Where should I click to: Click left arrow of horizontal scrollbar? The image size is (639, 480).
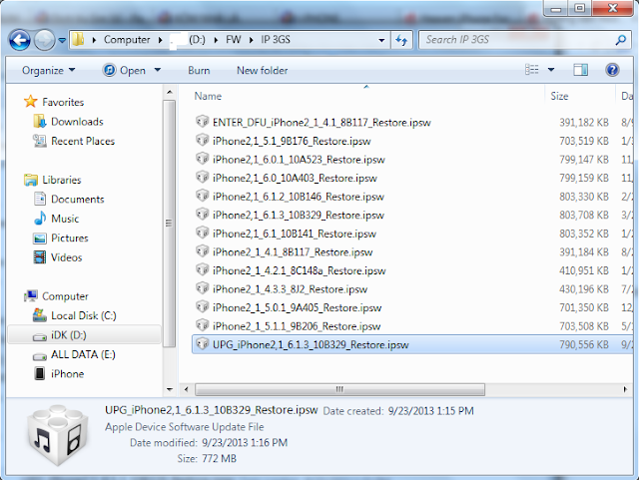(187, 389)
